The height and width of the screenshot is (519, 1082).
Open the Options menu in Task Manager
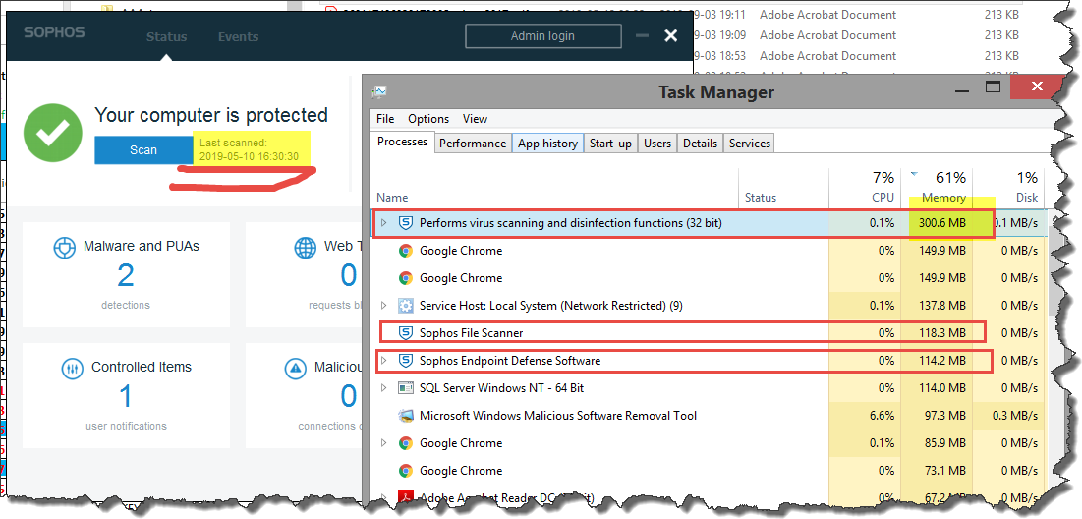pos(428,119)
